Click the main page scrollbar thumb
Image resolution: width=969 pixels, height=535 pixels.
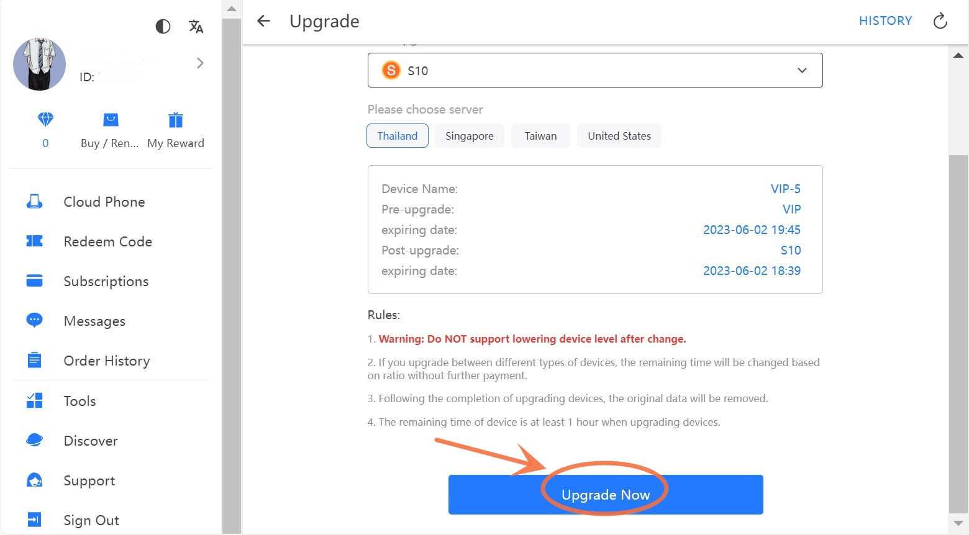tap(958, 334)
